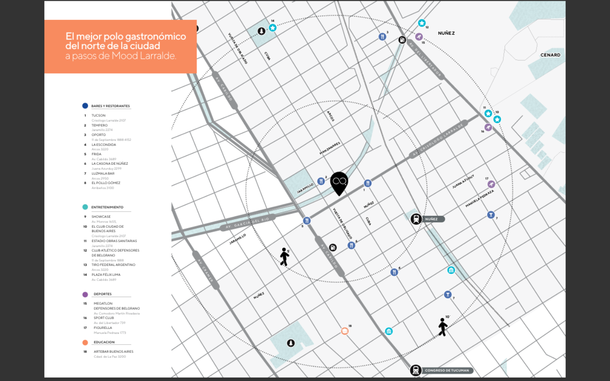This screenshot has height=381, width=610.
Task: Click the teal Entretenimiento legend dot
Action: pyautogui.click(x=85, y=207)
